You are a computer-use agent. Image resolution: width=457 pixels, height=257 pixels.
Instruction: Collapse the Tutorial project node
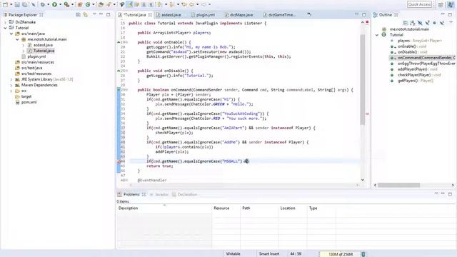[x=5, y=28]
